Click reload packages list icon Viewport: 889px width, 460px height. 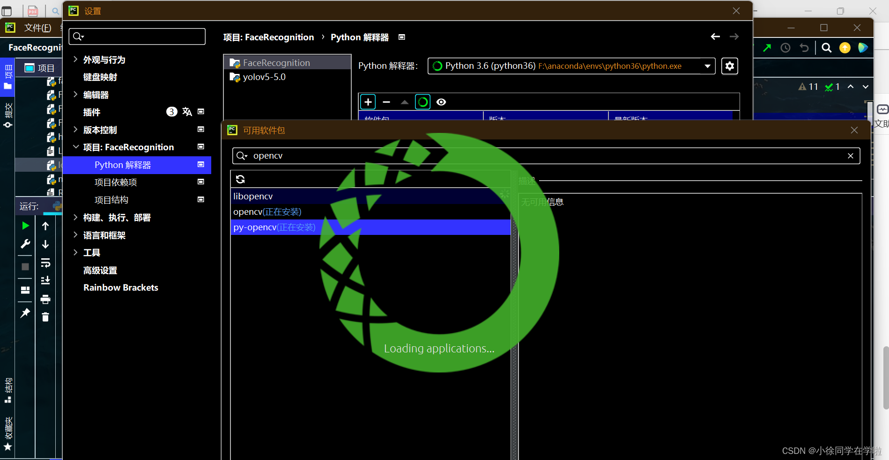240,179
